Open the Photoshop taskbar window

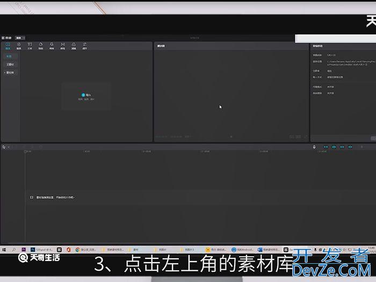pos(41,250)
